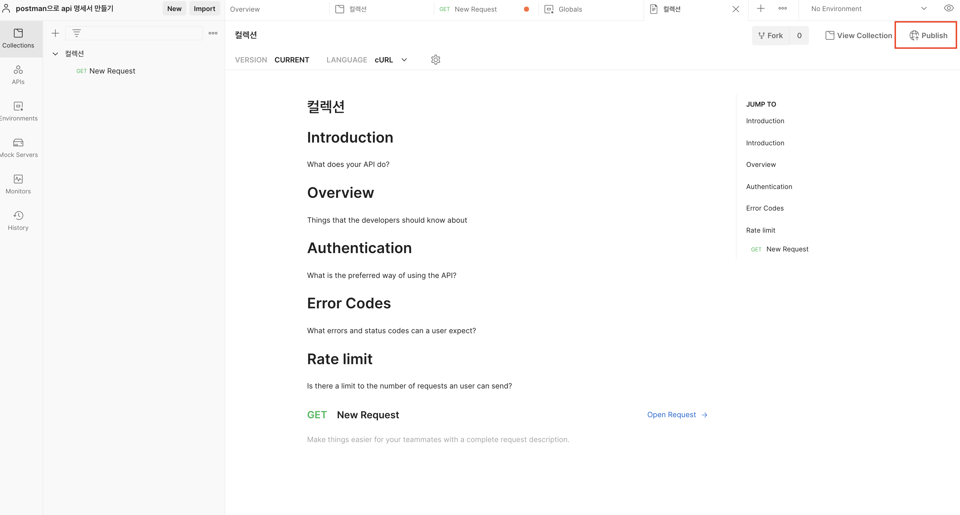Open the cURL language dropdown
Image resolution: width=960 pixels, height=515 pixels.
point(390,59)
